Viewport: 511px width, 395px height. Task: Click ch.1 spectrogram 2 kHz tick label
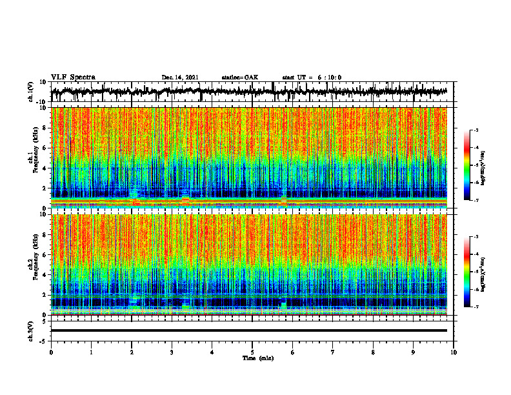coord(45,188)
